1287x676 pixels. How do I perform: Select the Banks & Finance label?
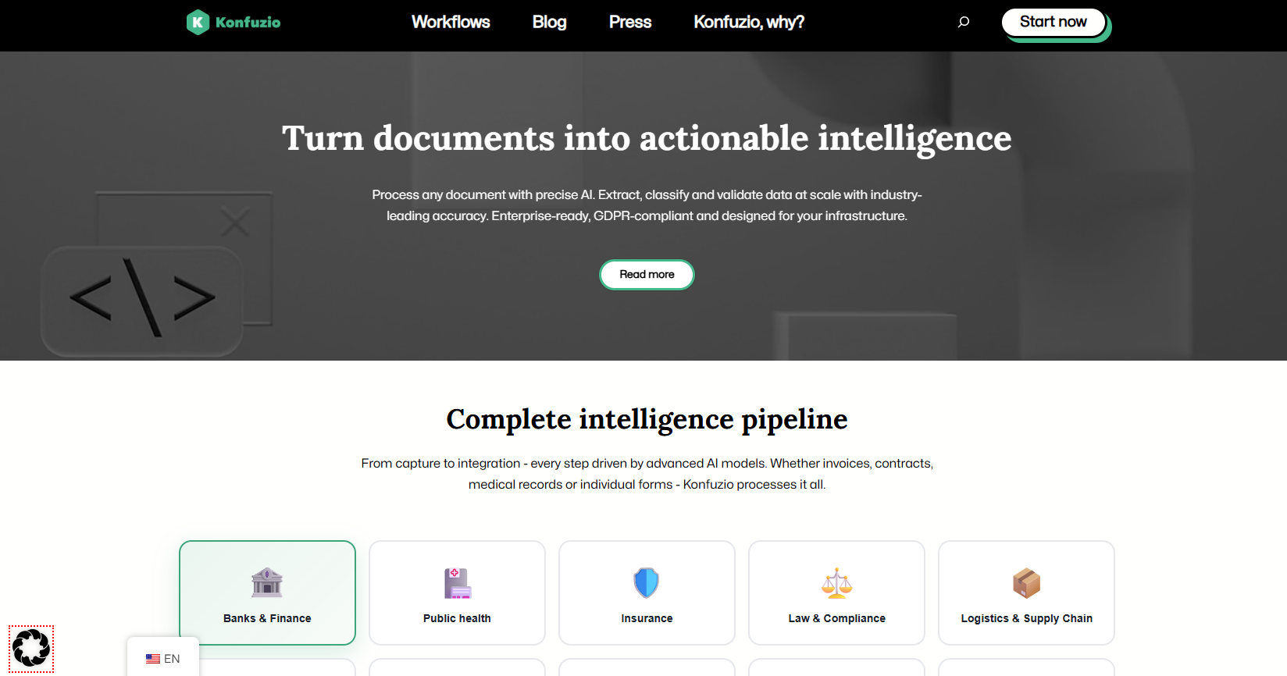coord(267,618)
